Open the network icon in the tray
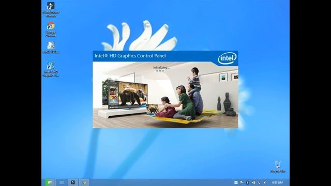The width and height of the screenshot is (331, 186). (x=253, y=182)
